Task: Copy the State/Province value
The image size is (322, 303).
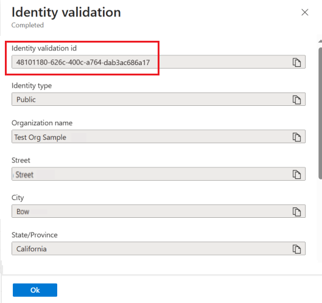Action: (x=296, y=249)
